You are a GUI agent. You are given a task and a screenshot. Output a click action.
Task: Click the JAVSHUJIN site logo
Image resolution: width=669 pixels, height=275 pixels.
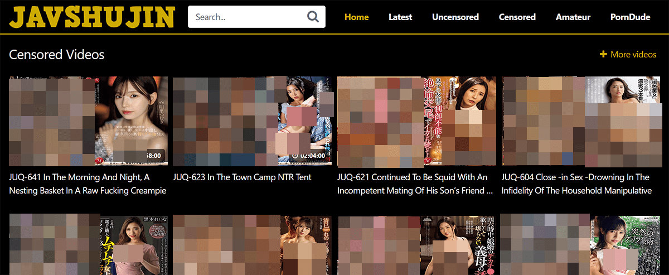pyautogui.click(x=92, y=17)
